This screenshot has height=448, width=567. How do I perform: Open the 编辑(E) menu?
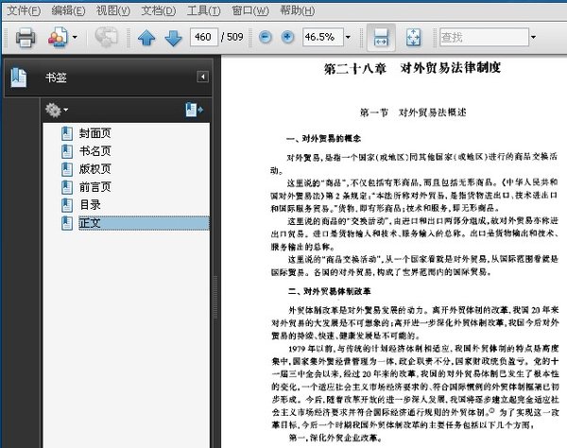click(x=68, y=10)
